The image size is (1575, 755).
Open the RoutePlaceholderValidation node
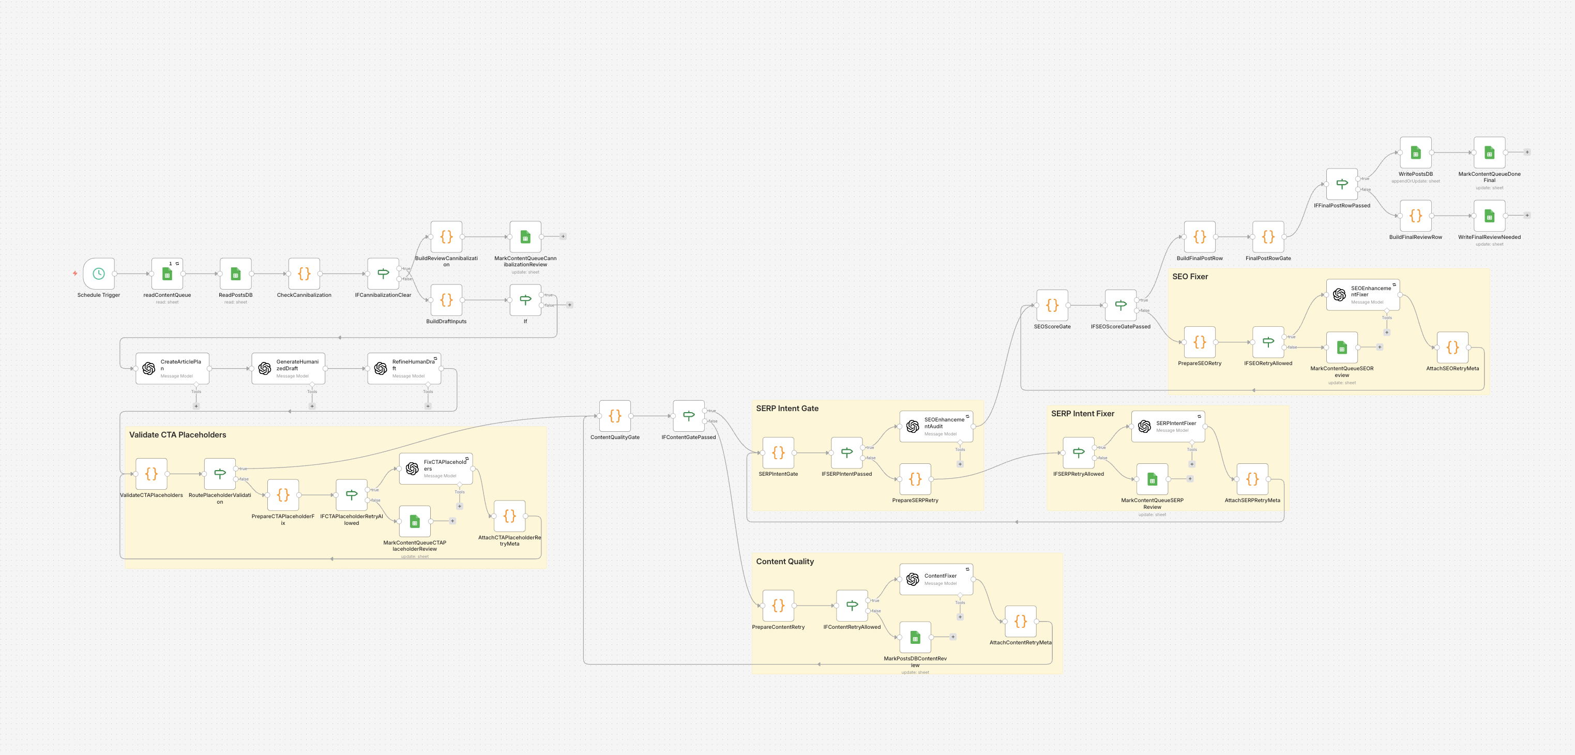coord(220,474)
